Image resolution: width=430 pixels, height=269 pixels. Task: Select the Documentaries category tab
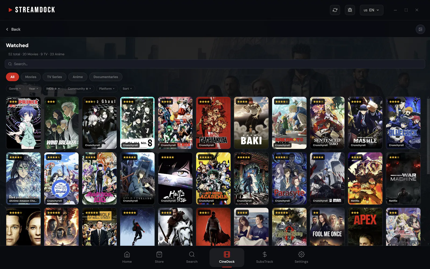[x=106, y=77]
